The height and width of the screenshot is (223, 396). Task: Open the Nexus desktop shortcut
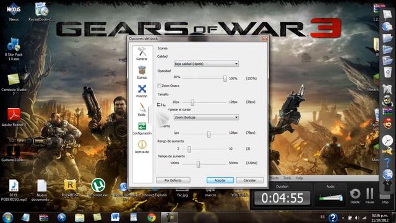14,12
